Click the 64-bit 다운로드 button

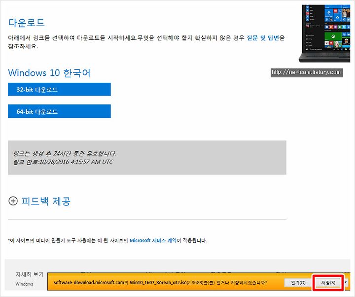pyautogui.click(x=59, y=111)
